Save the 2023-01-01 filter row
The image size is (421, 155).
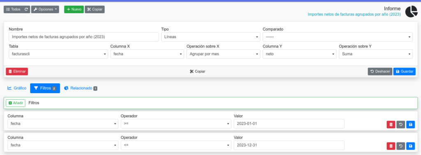point(411,125)
